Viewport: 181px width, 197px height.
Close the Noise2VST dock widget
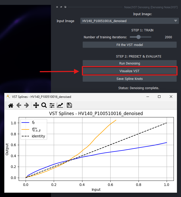coord(57,7)
